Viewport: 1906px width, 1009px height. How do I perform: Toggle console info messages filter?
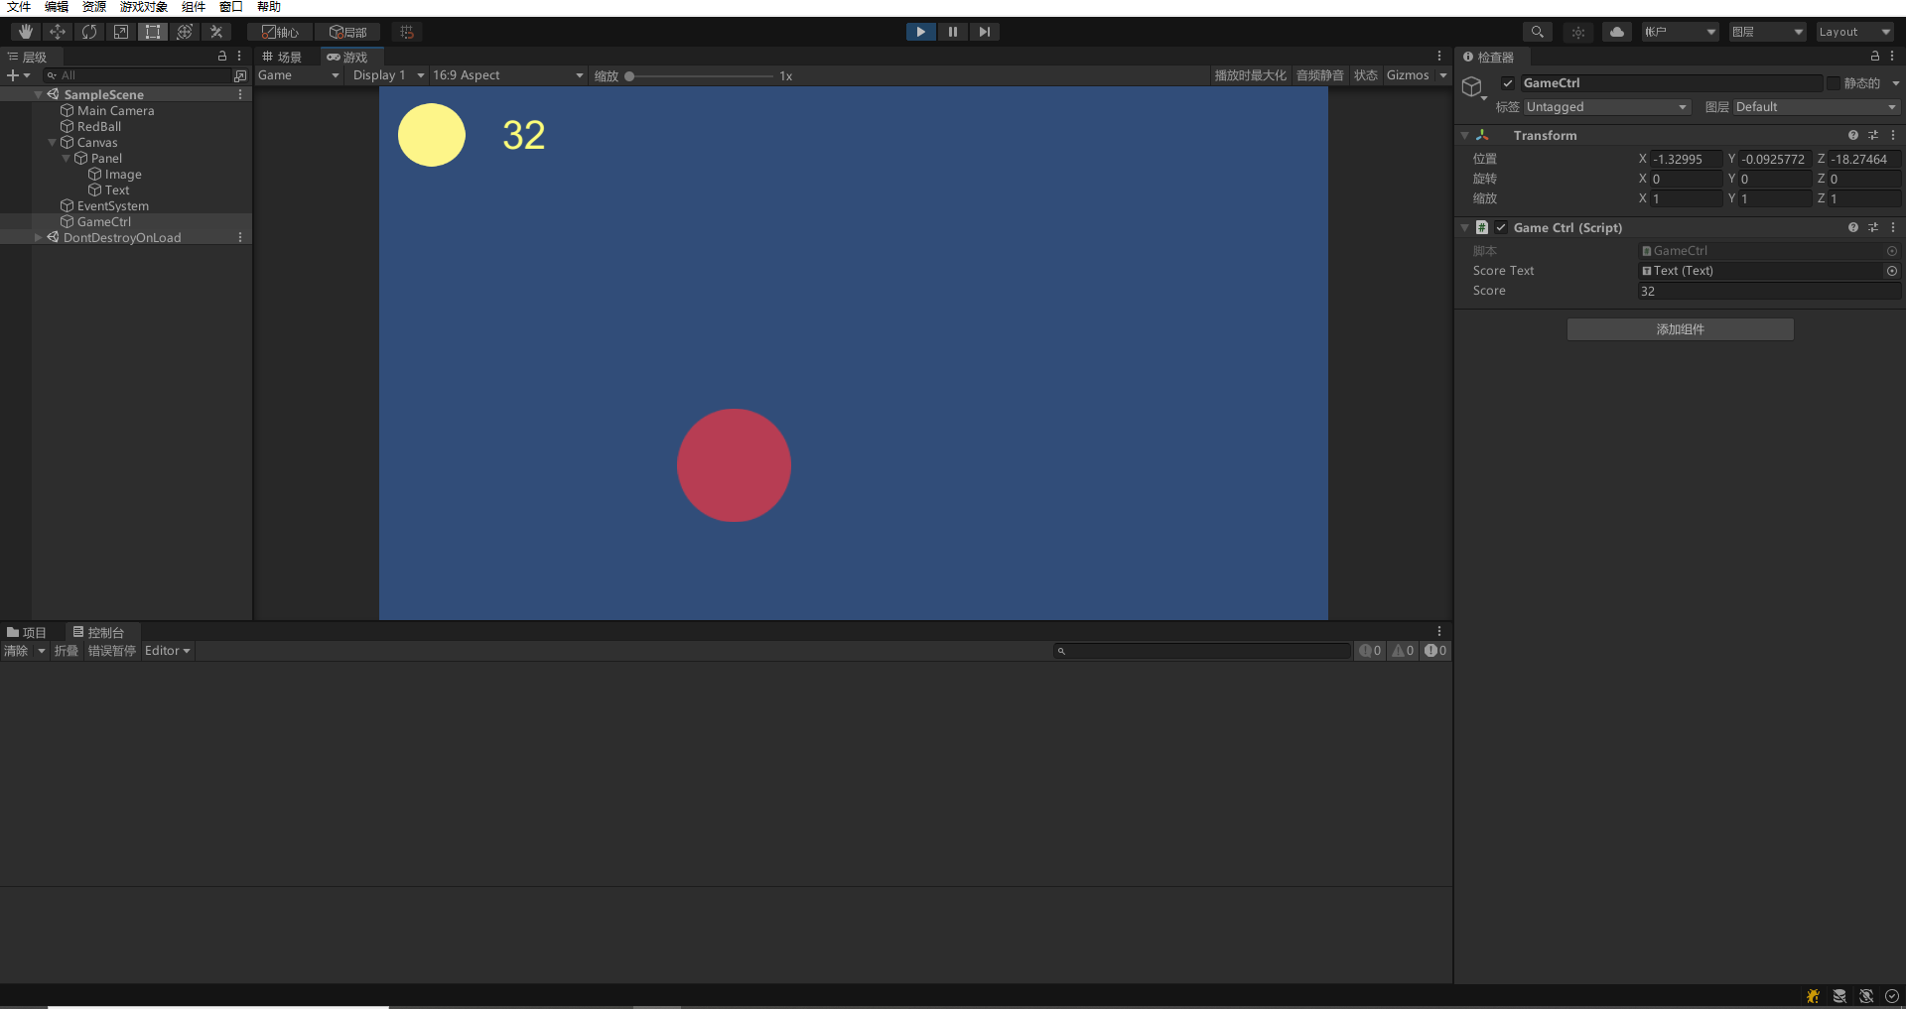[1370, 651]
